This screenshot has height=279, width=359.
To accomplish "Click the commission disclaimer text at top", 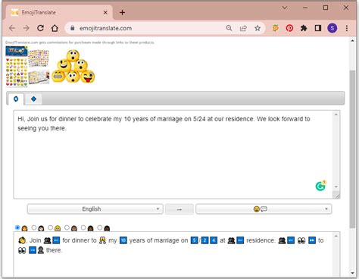I will (80, 42).
